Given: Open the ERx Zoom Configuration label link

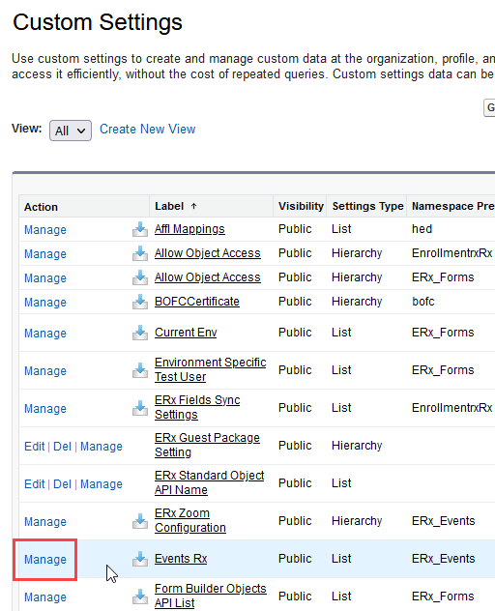Looking at the screenshot, I should pos(190,520).
